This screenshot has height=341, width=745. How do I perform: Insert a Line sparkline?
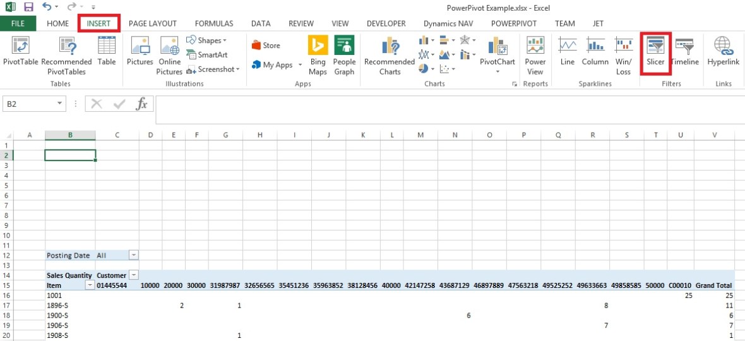click(x=568, y=51)
